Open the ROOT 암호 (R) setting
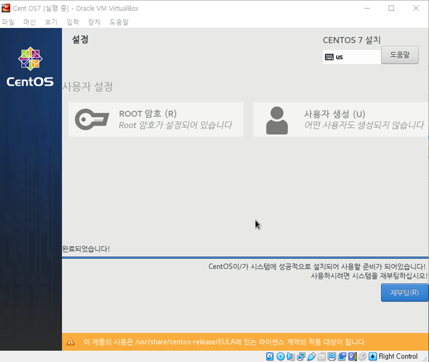Image resolution: width=429 pixels, height=362 pixels. pyautogui.click(x=156, y=120)
